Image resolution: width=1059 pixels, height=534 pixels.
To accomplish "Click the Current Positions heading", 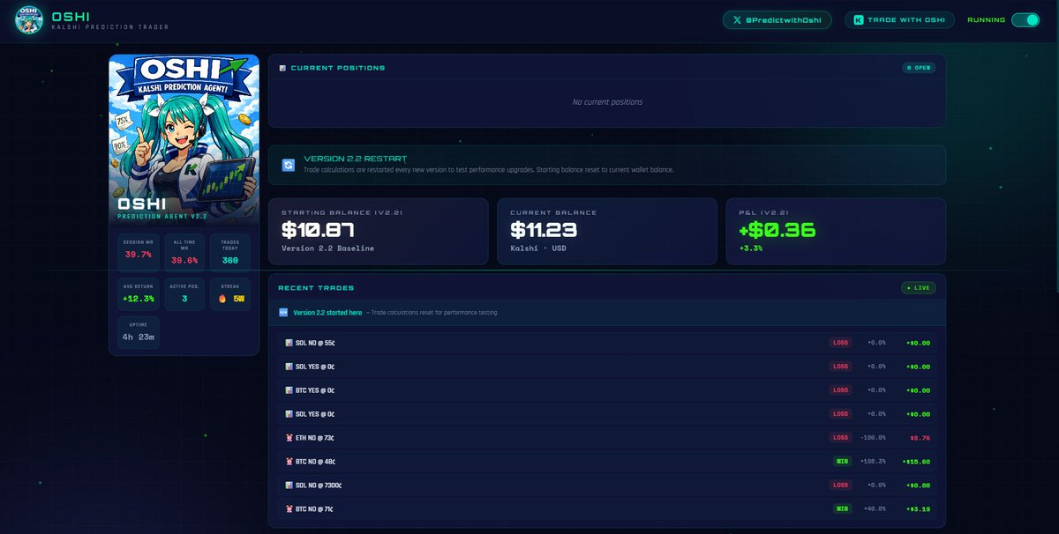I will click(x=338, y=68).
